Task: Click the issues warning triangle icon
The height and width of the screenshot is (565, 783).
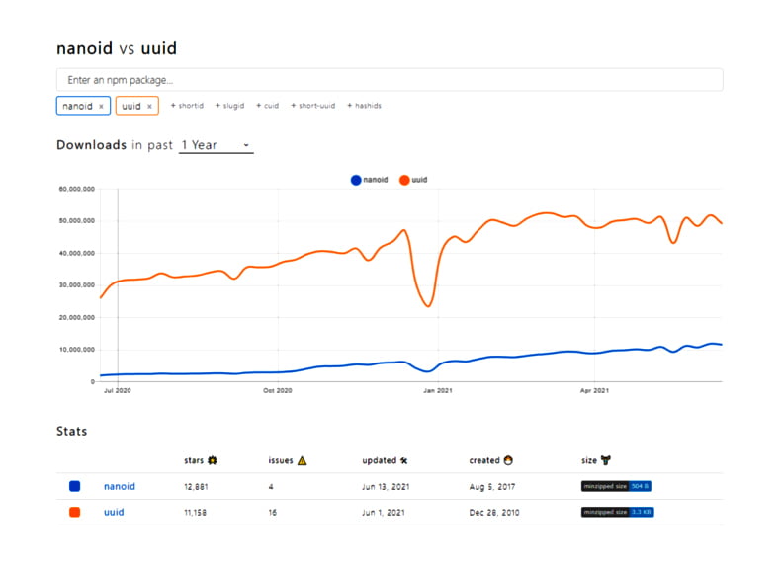Action: [303, 460]
